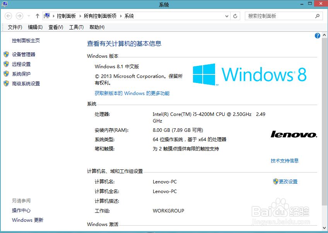Click shield icon beside 高级系统设置
This screenshot has width=328, height=233.
[x=6, y=84]
